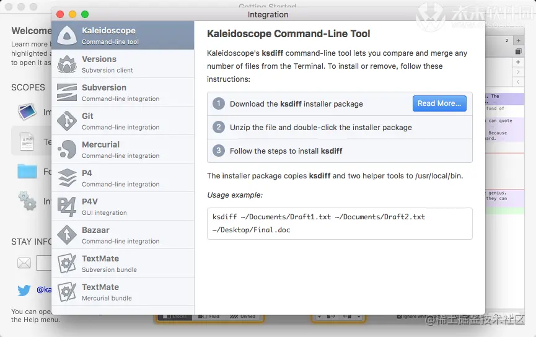536x337 pixels.
Task: Choose the Subversion striped S icon
Action: [x=67, y=92]
